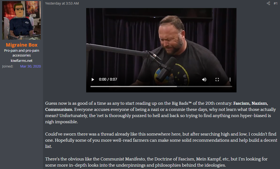Screen dimensions: 280x169
Task: Click the Yesterday at 3:53 AM timestamp
Action: [x=62, y=3]
